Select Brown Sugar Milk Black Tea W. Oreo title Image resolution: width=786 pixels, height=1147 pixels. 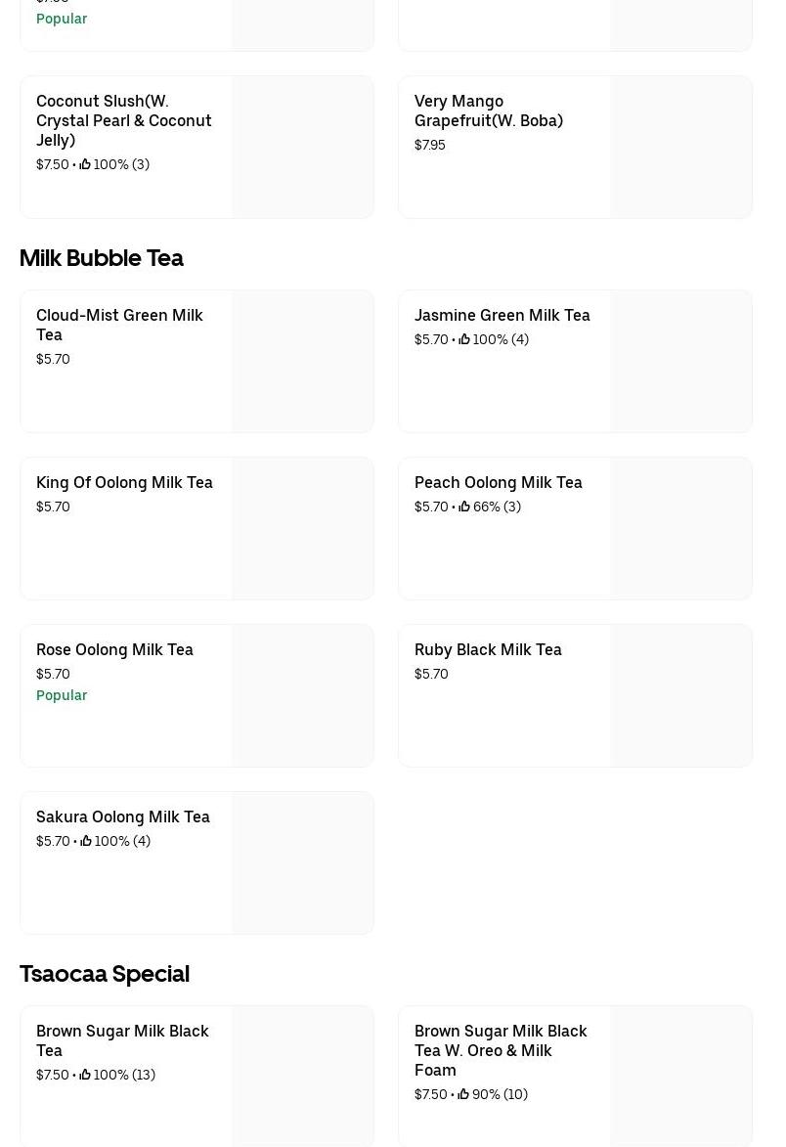tap(501, 1050)
